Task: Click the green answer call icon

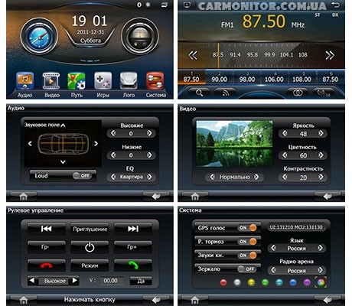Action: coord(133,265)
